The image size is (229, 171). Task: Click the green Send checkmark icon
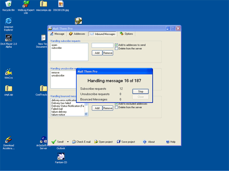tap(54, 142)
